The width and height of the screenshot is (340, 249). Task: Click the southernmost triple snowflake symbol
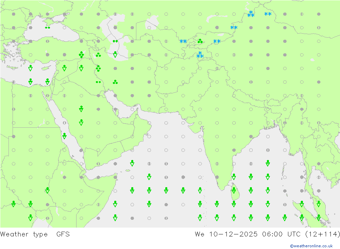[200, 55]
